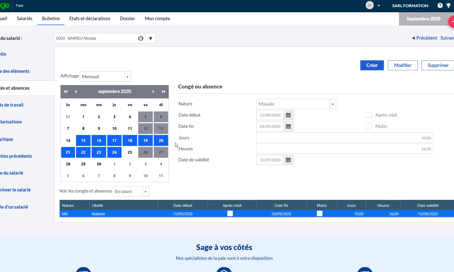Jump to previous year in the calendar
This screenshot has width=454, height=272.
66,92
